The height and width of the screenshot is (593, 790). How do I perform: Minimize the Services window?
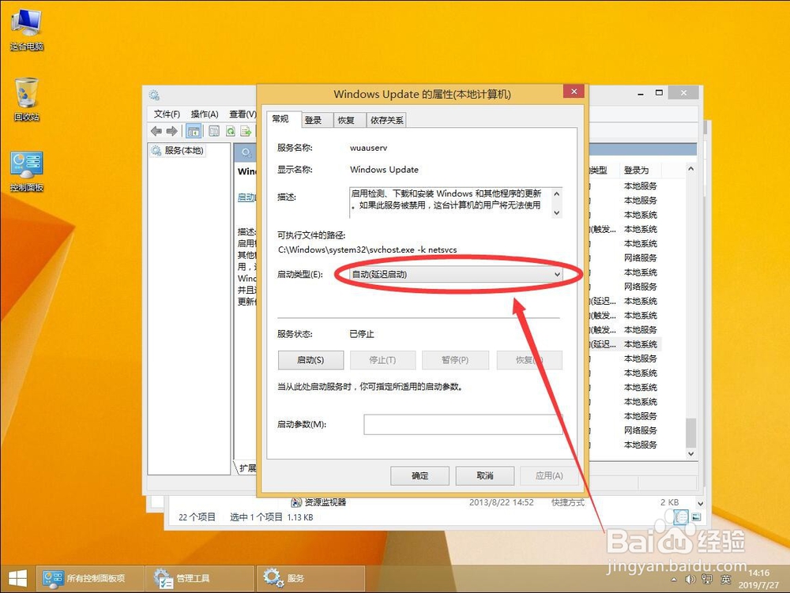point(641,94)
